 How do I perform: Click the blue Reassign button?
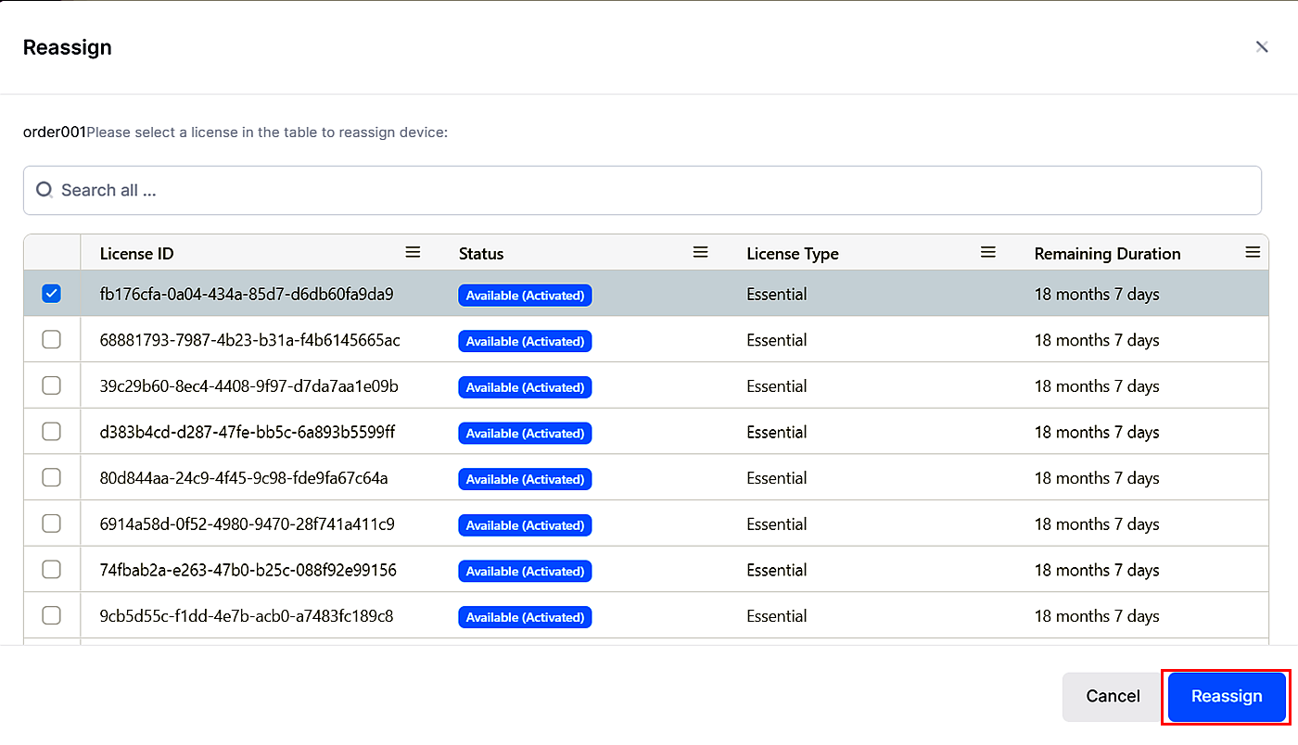1227,697
